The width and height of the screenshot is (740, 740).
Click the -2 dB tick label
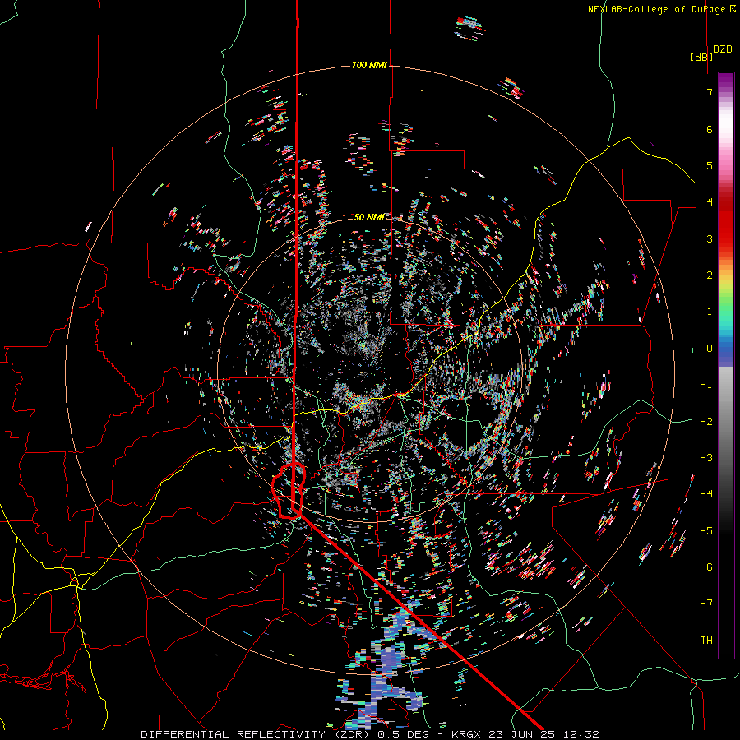click(706, 421)
